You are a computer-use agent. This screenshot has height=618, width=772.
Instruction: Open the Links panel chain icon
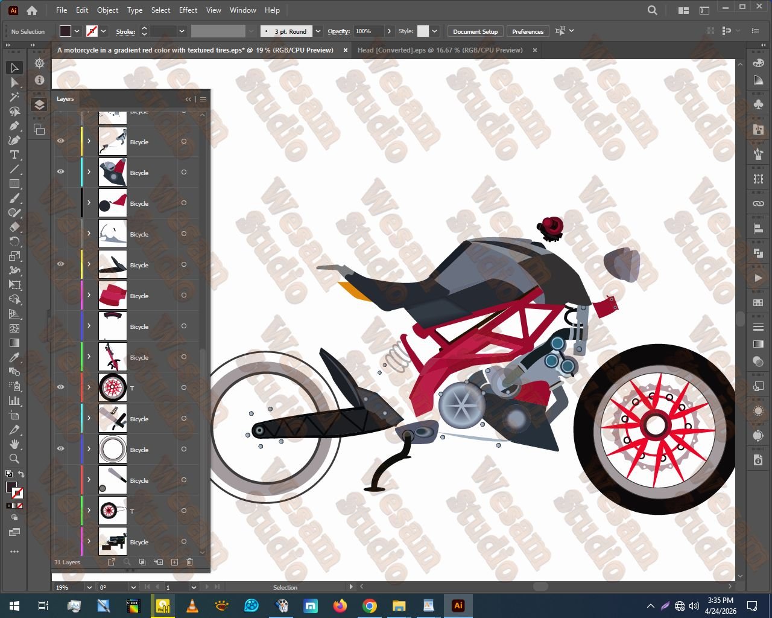coord(758,203)
